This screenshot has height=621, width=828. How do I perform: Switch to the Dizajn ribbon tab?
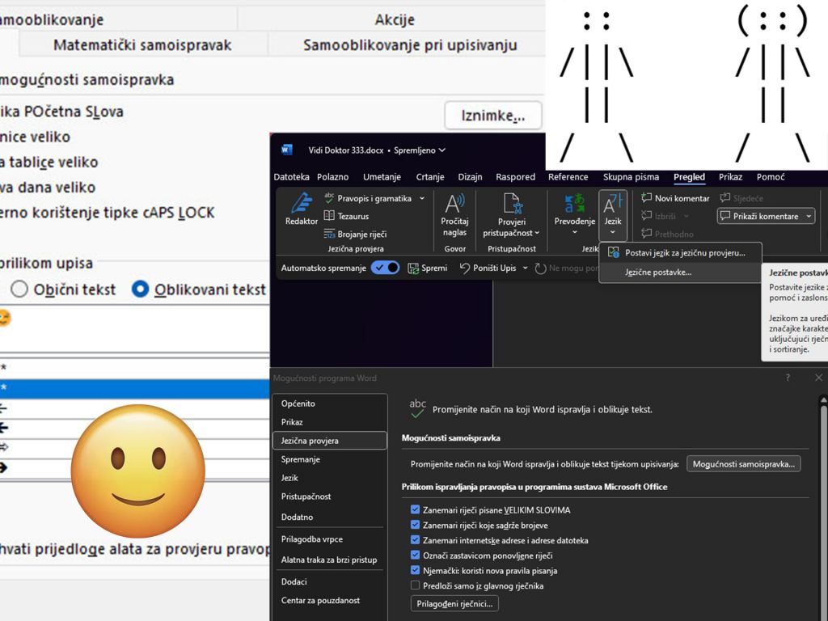[x=470, y=177]
